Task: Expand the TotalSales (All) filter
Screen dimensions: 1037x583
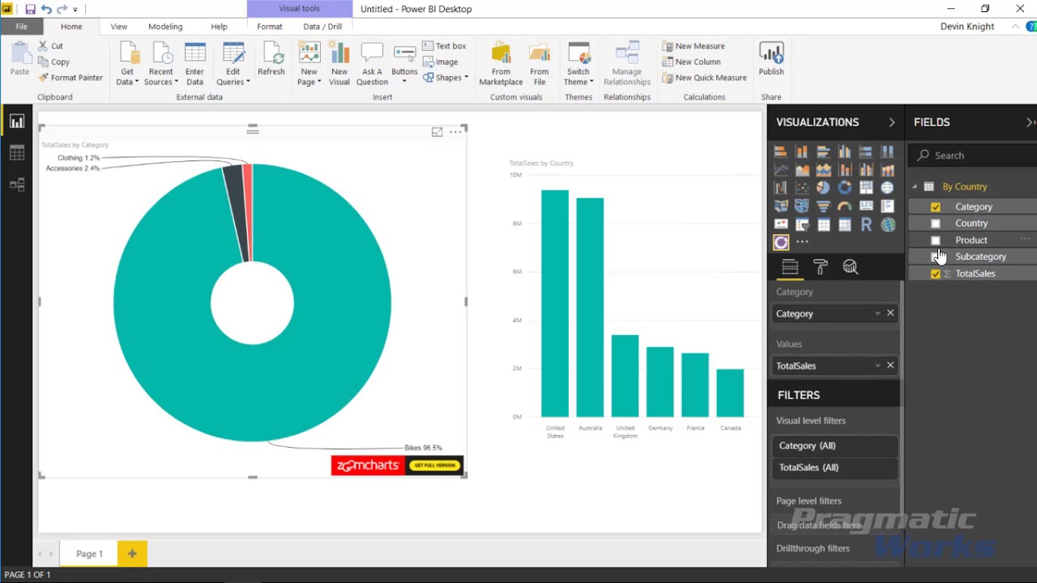Action: coord(834,468)
